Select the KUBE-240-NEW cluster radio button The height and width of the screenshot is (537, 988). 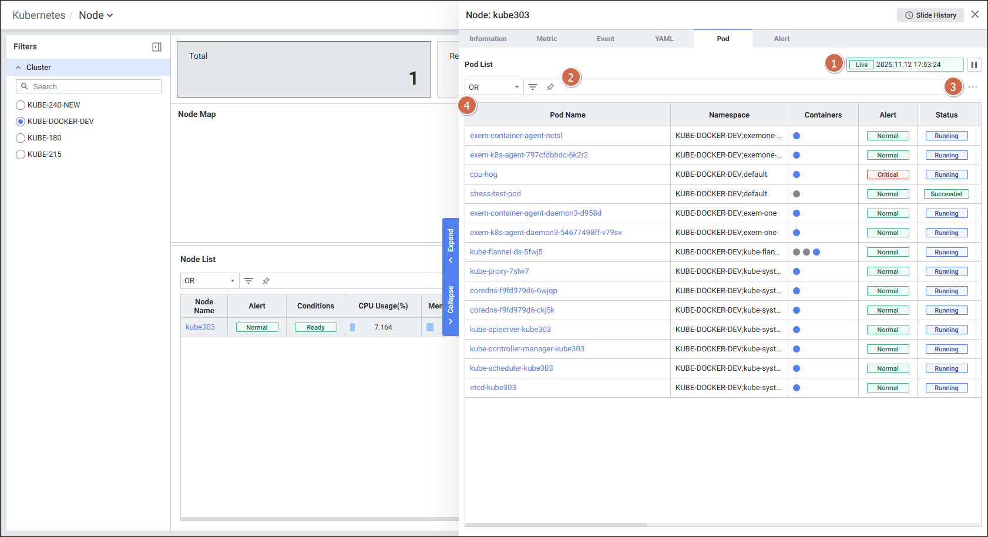pyautogui.click(x=21, y=105)
